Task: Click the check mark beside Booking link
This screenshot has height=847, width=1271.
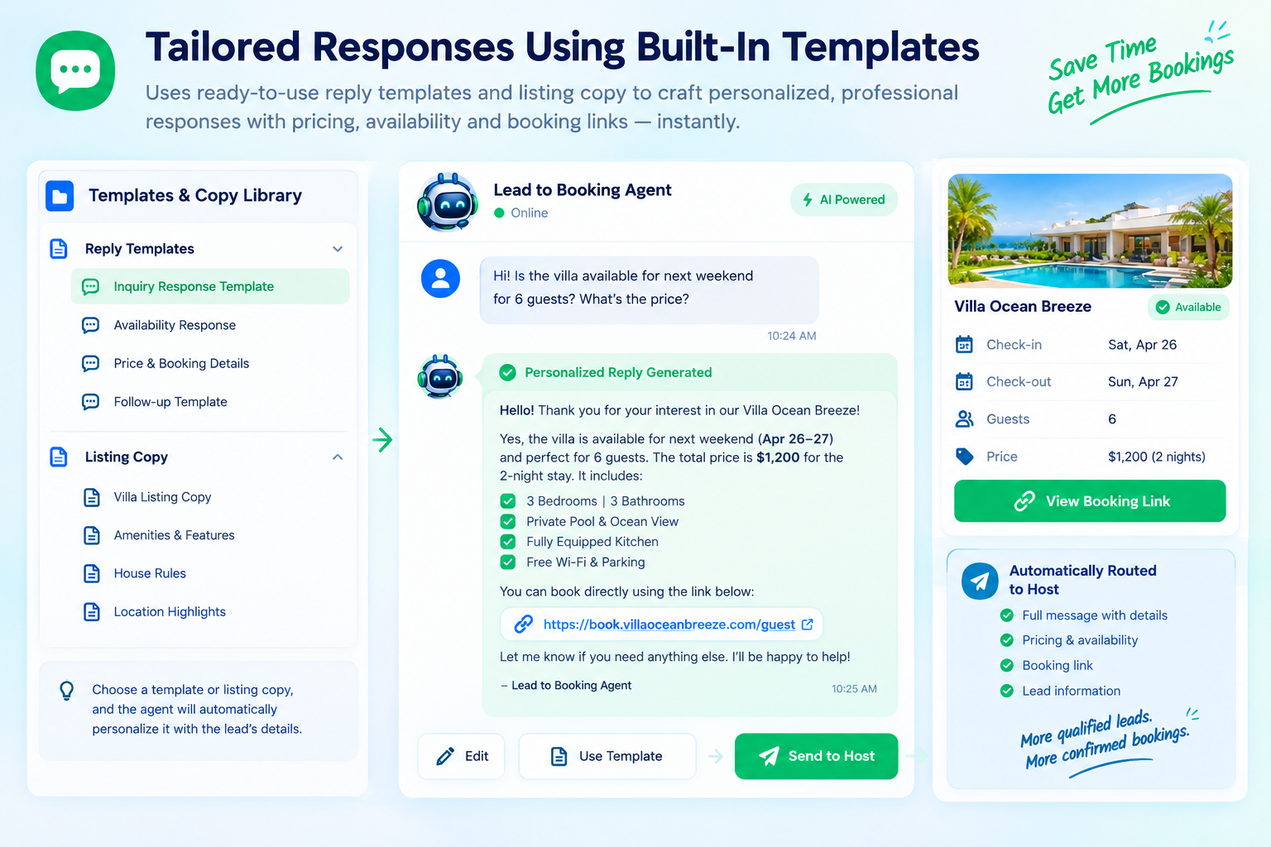Action: 1007,665
